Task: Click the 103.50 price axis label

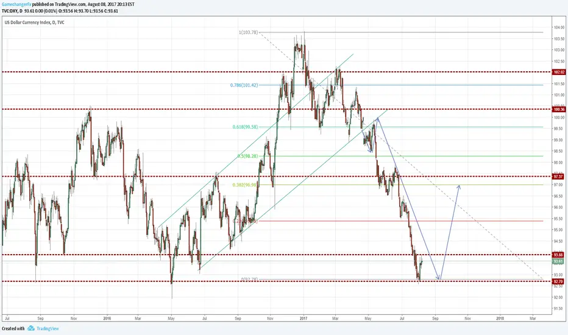Action: click(x=559, y=38)
